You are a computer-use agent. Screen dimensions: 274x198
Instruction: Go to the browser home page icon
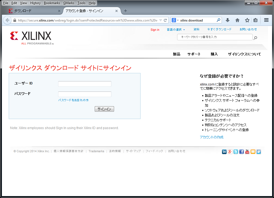coord(237,20)
